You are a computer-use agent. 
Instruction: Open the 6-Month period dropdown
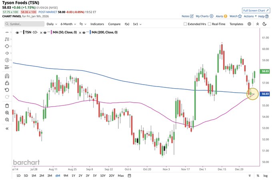68,24
